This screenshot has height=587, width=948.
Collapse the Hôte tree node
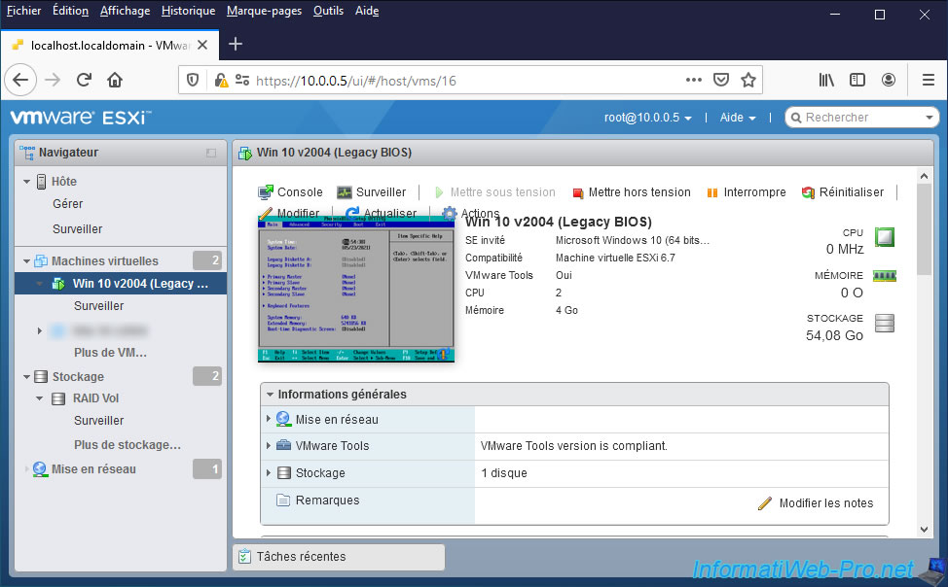[x=26, y=181]
